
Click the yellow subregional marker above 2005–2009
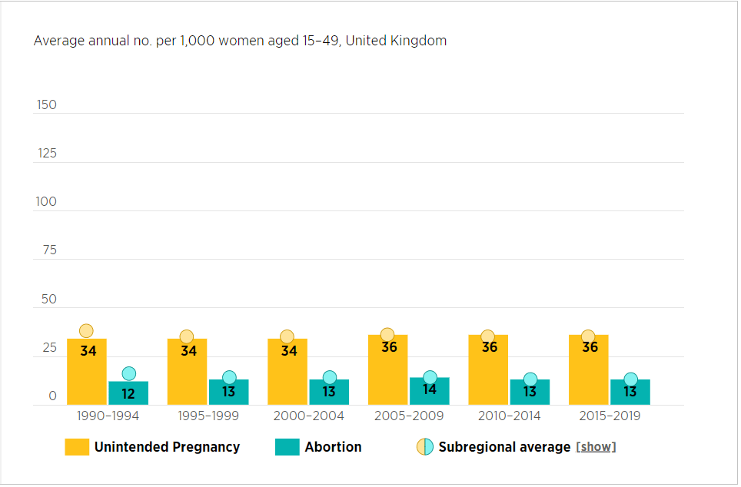click(387, 334)
